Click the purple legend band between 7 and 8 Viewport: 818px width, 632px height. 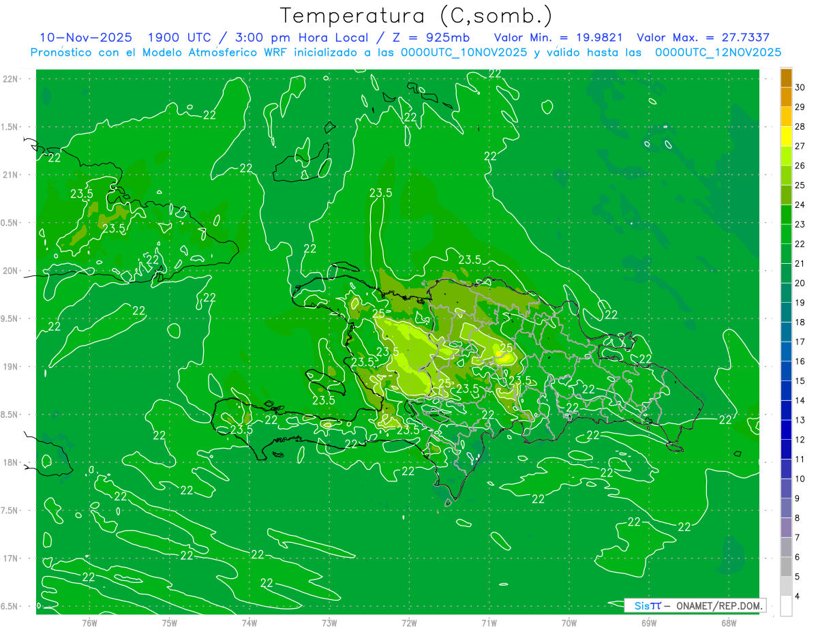786,528
